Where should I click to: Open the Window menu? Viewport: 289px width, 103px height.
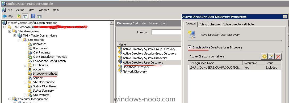(44, 10)
